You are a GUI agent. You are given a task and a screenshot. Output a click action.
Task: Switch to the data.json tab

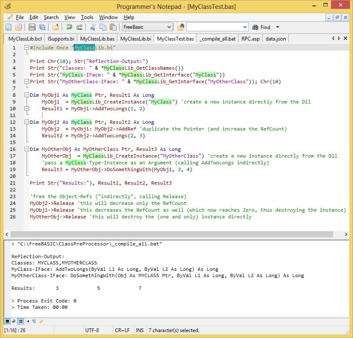(275, 39)
